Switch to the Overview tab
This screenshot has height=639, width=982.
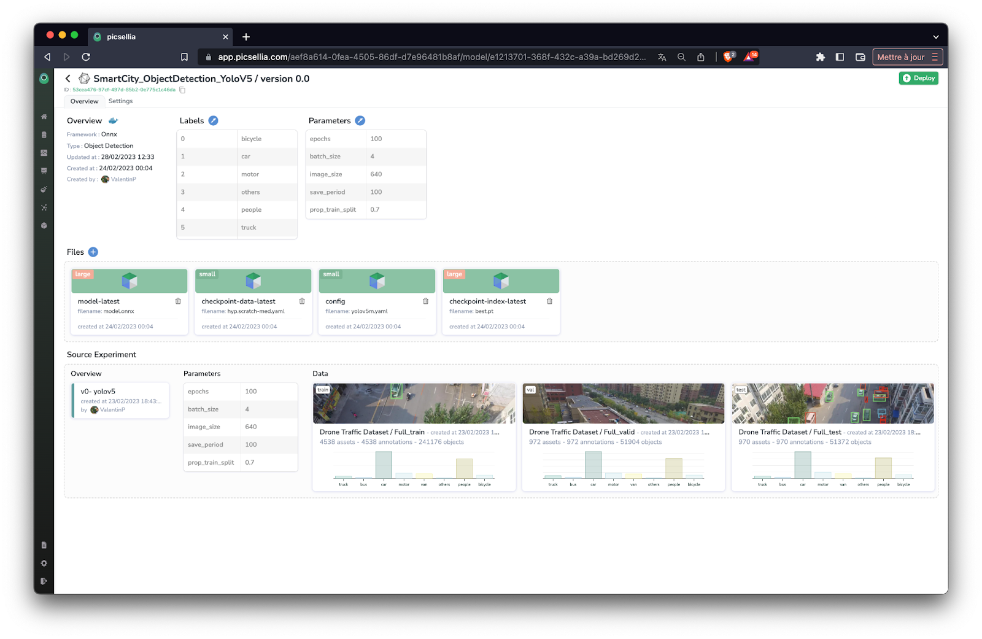coord(84,101)
